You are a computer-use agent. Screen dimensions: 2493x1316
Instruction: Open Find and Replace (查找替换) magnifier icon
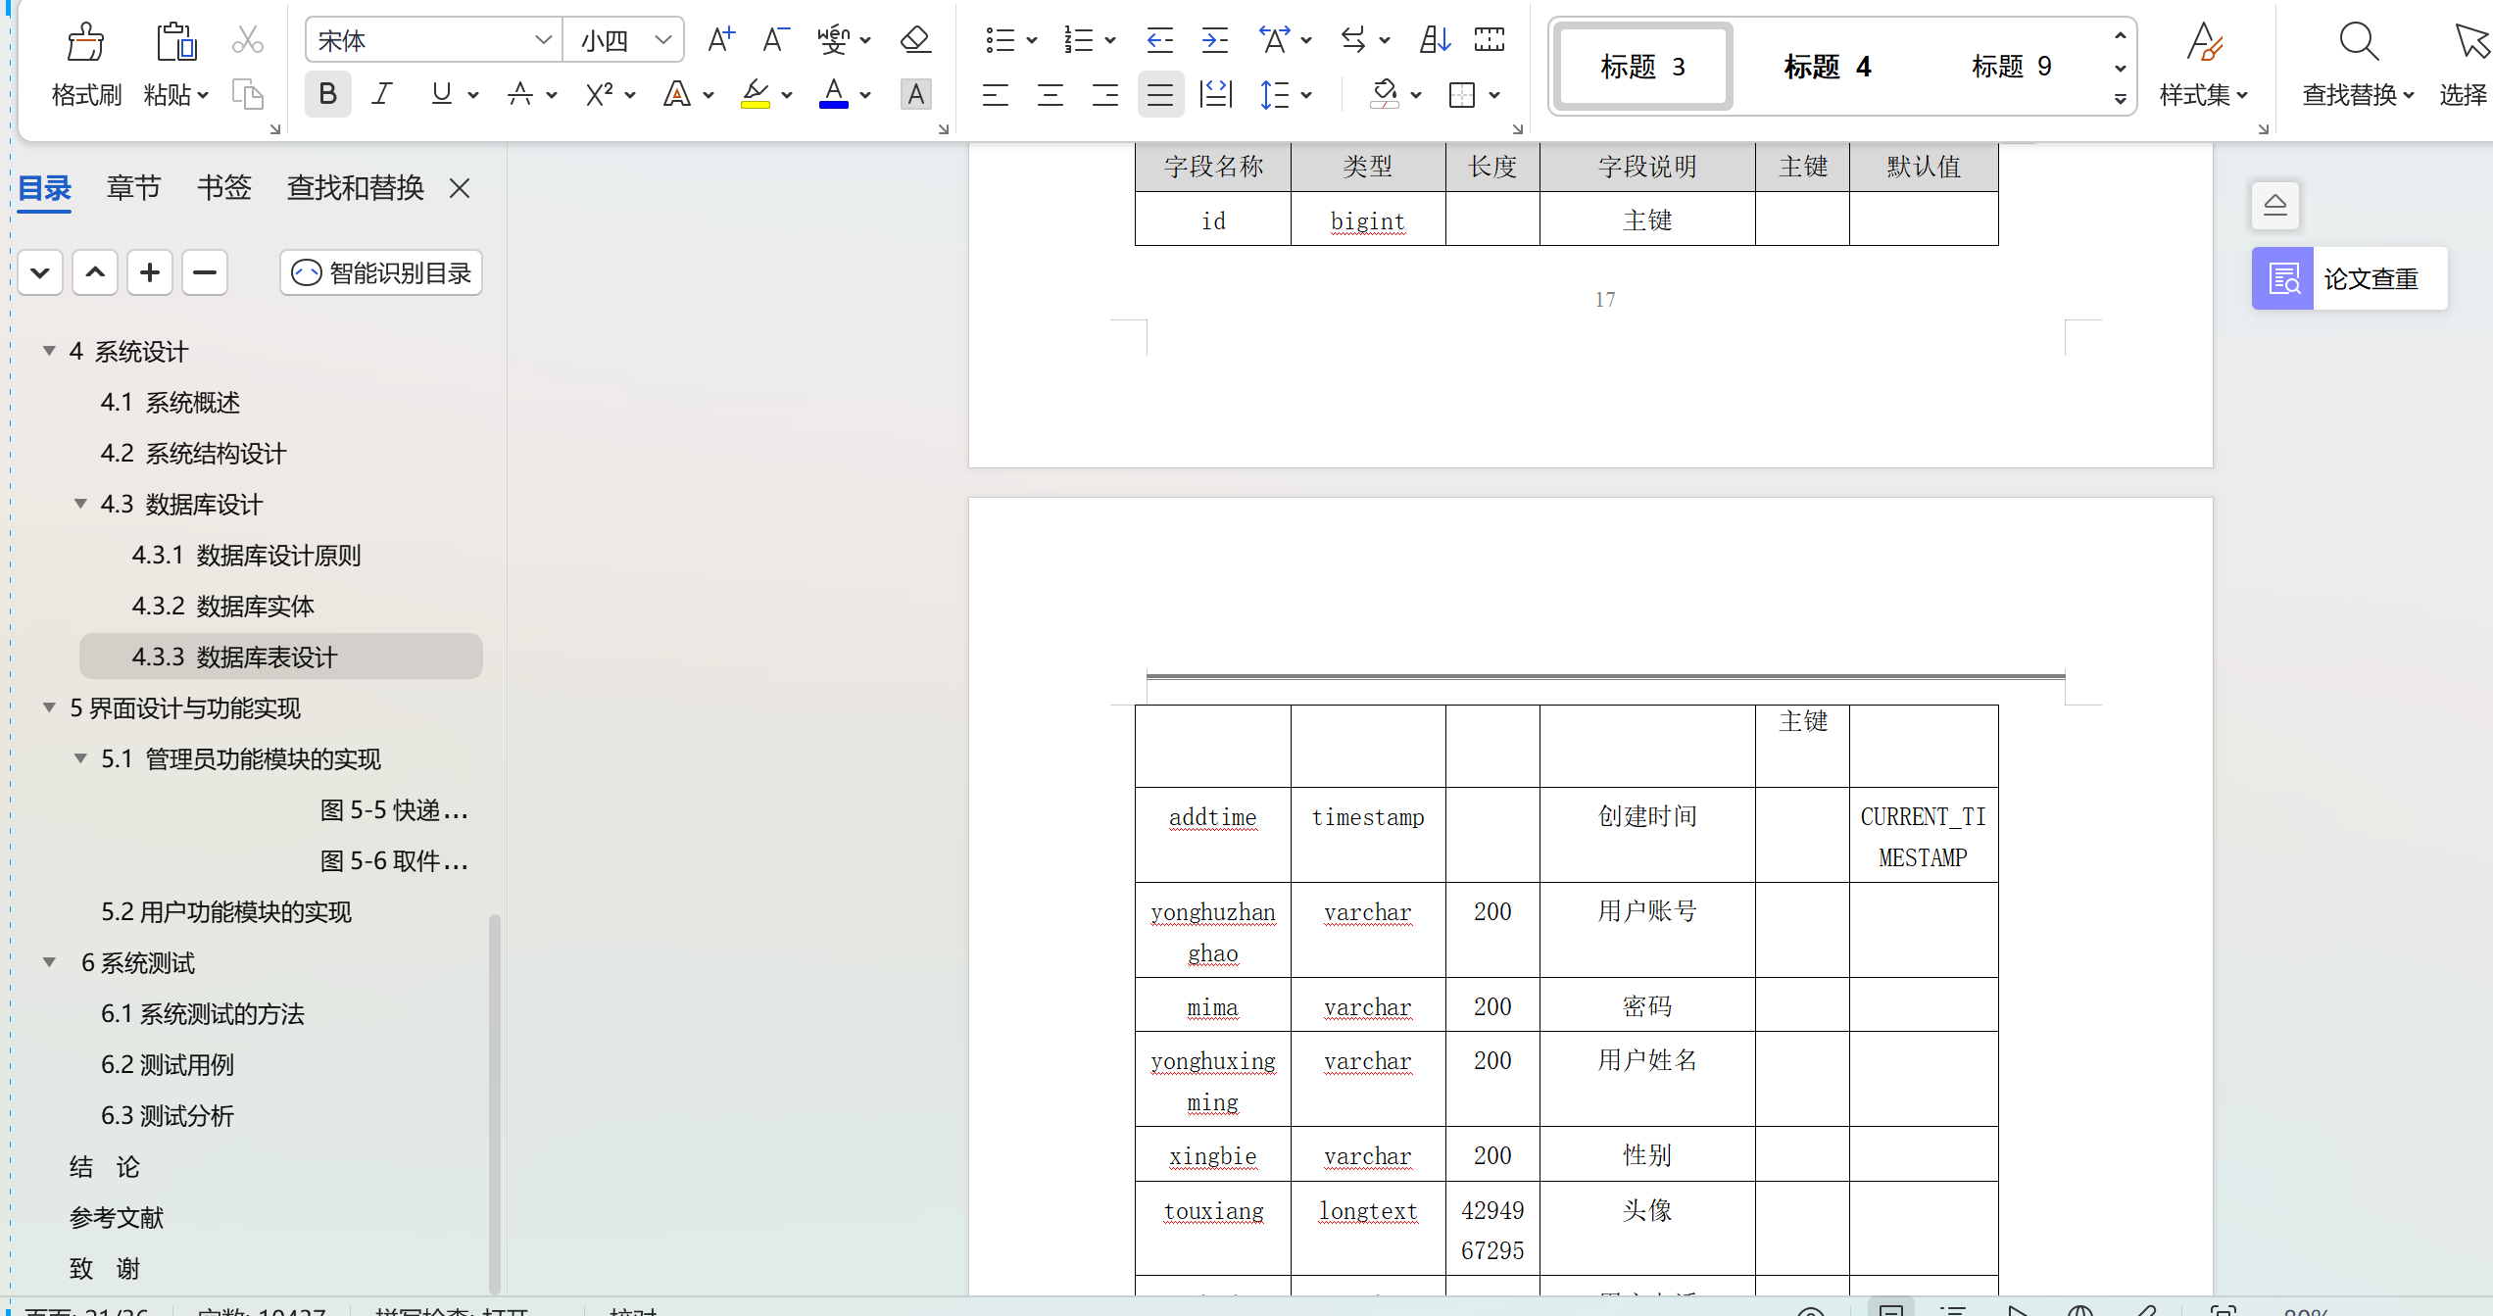tap(2358, 43)
